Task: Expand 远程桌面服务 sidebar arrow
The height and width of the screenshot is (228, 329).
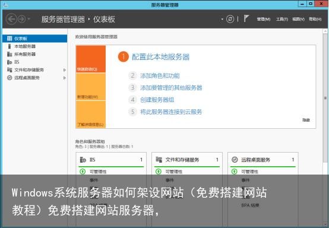Action: click(64, 78)
